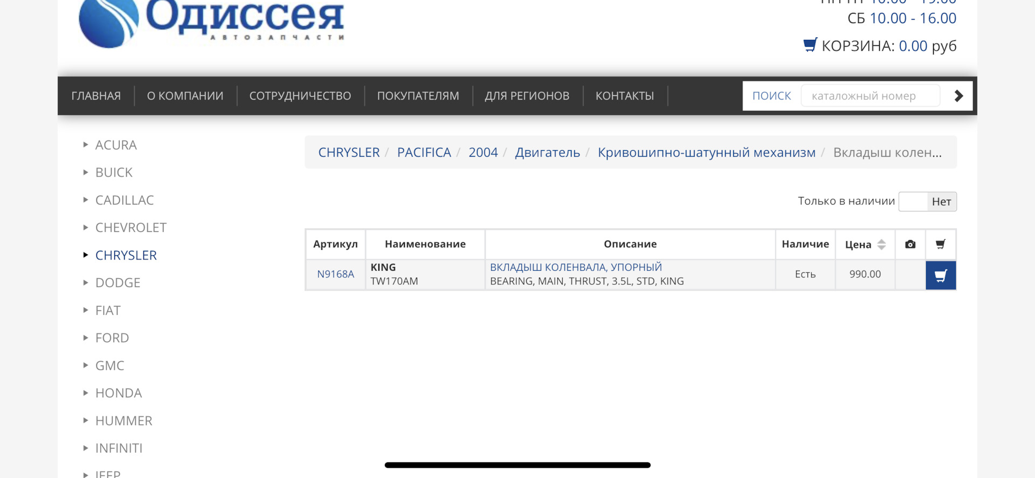Screen dimensions: 1035x478
Task: Open ДЛЯ РЕГИОНОВ menu item
Action: (x=527, y=96)
